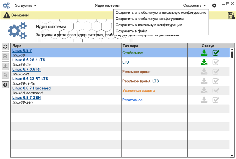Maximize the window
Viewport: 236px width, 159px height.
click(x=228, y=4)
